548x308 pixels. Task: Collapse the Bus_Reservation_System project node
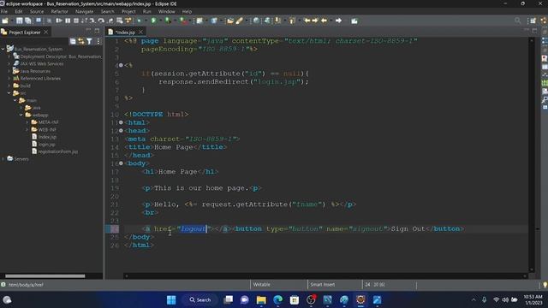(3, 49)
